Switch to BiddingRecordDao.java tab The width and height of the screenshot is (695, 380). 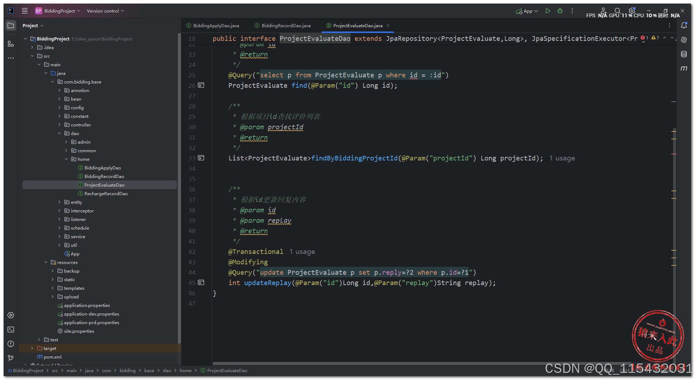tap(283, 25)
